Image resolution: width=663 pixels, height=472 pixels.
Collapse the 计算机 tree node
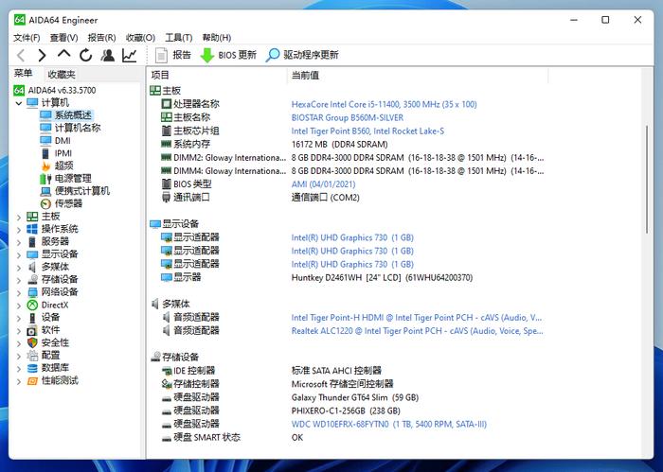pyautogui.click(x=19, y=102)
